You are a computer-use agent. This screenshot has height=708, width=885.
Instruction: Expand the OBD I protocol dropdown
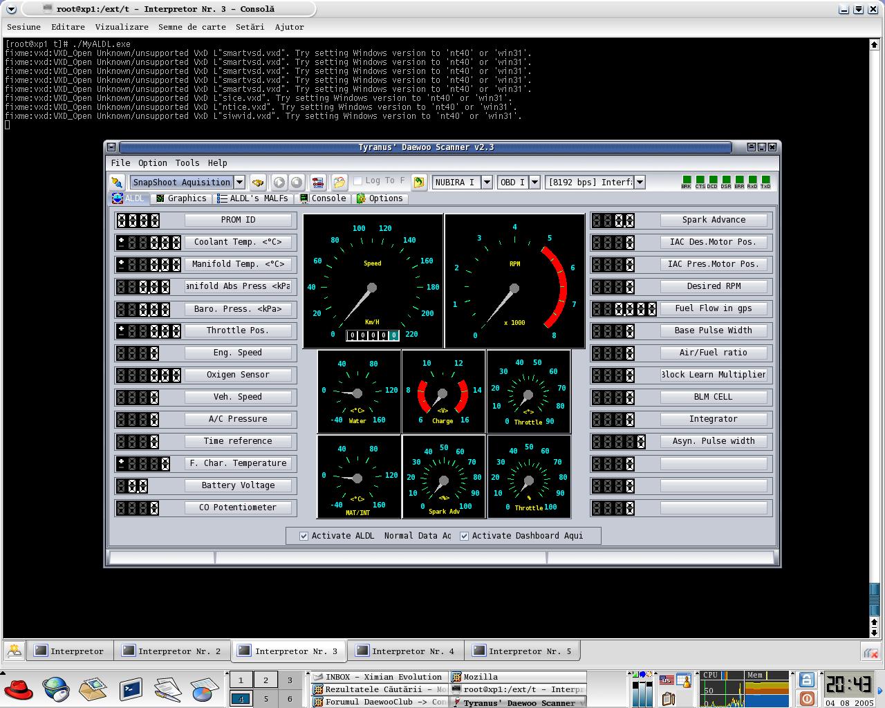535,183
